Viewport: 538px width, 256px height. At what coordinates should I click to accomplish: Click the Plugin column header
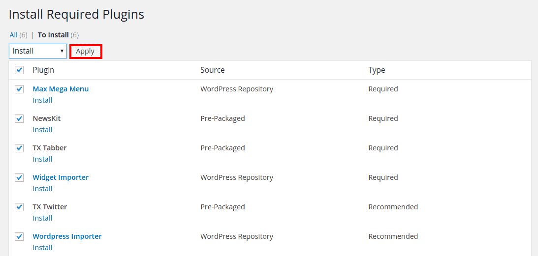click(x=44, y=70)
